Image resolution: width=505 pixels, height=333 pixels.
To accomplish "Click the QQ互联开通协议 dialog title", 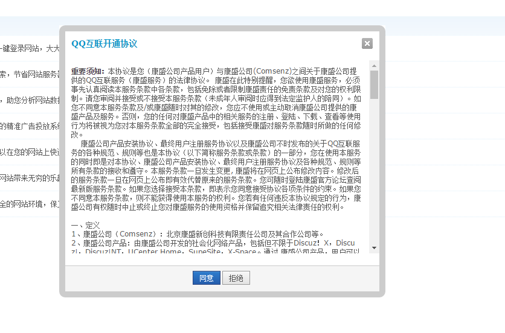I will [105, 44].
